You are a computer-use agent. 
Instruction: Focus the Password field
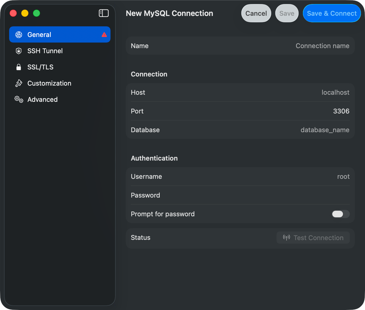pos(240,195)
